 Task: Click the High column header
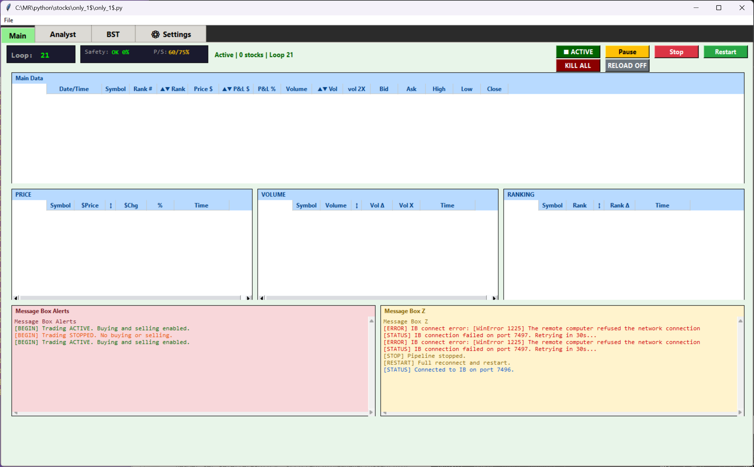439,89
